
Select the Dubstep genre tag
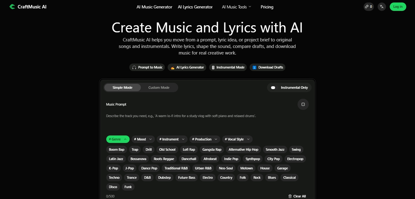pyautogui.click(x=165, y=178)
